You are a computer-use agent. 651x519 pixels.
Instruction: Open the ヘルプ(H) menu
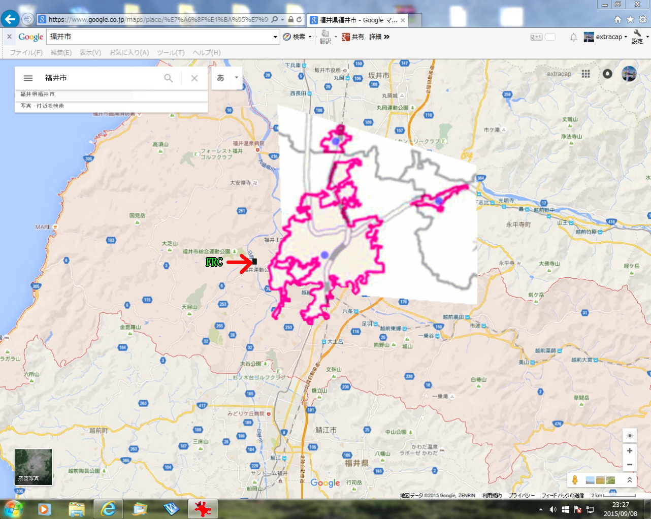pos(206,52)
